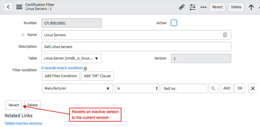Image resolution: width=260 pixels, height=127 pixels.
Task: Click Add Filter Condition button
Action: tap(61, 76)
